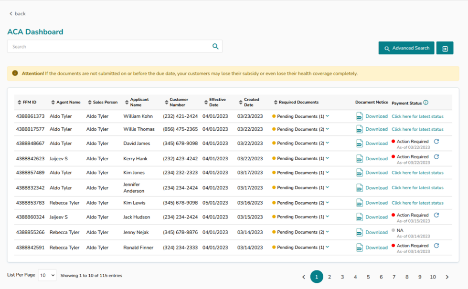Click the Payment Status info icon
Screen dimensions: 468x289
[x=426, y=103]
